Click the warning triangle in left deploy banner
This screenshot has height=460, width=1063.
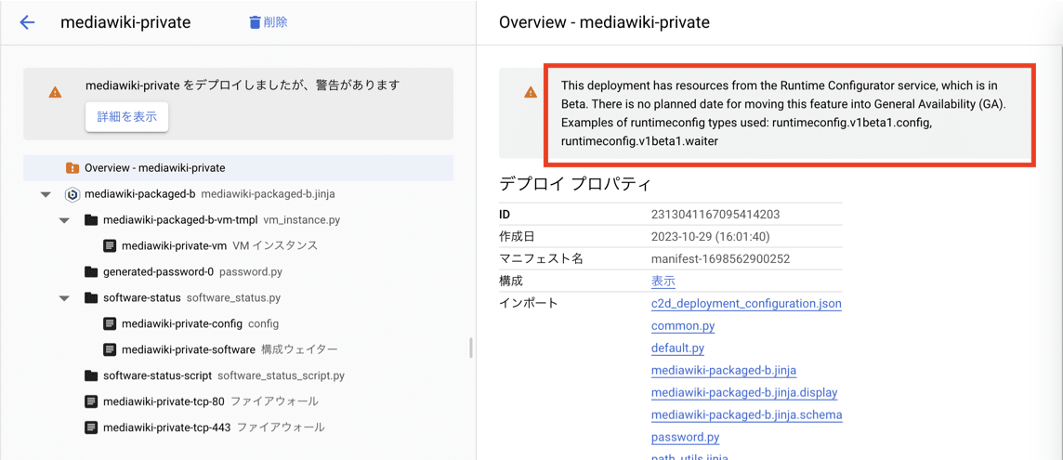pos(56,93)
